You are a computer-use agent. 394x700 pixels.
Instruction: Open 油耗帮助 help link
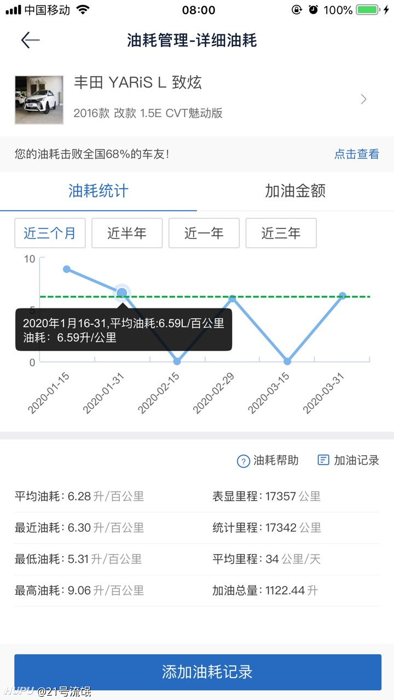pos(276,460)
